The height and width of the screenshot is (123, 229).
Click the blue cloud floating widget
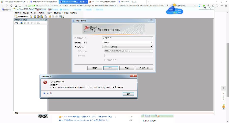click(x=175, y=10)
